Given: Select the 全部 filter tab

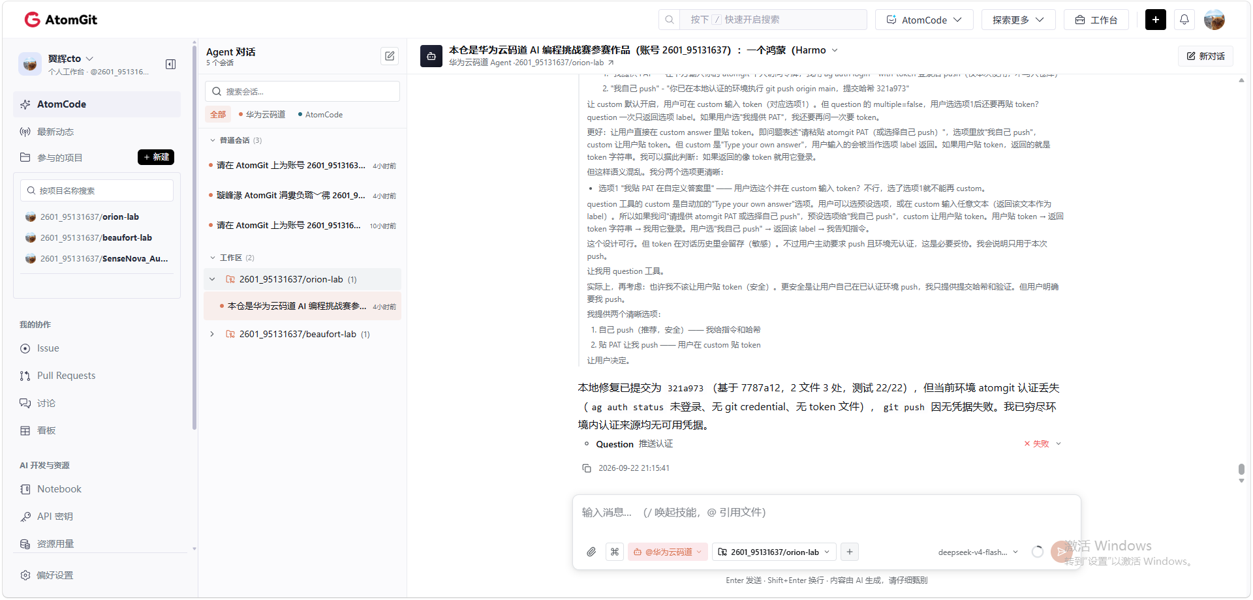Looking at the screenshot, I should click(x=218, y=115).
